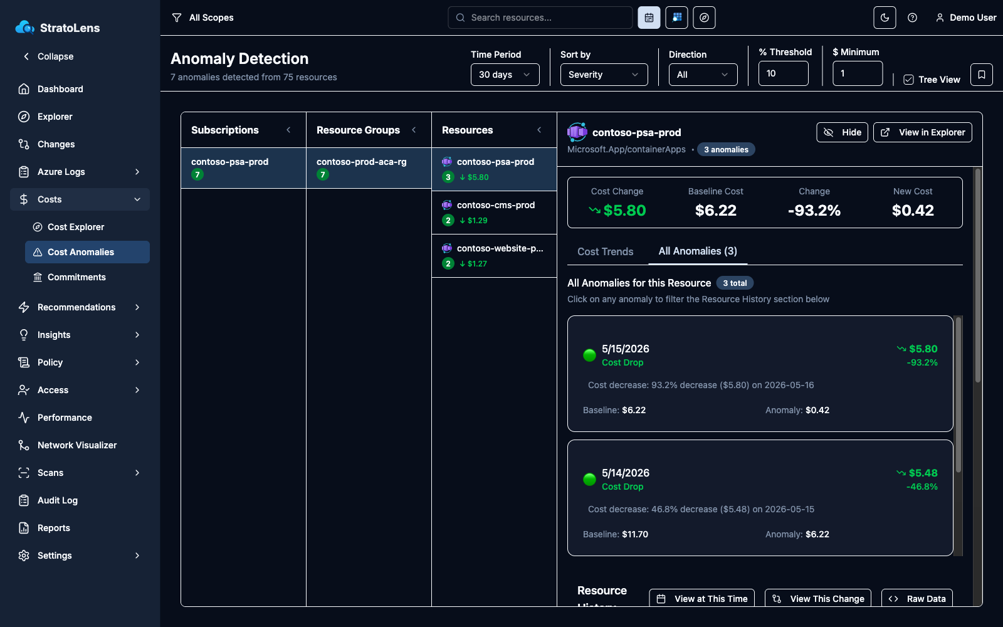Toggle the Tree View checkbox
Screen dimensions: 1003x627
tap(908, 80)
